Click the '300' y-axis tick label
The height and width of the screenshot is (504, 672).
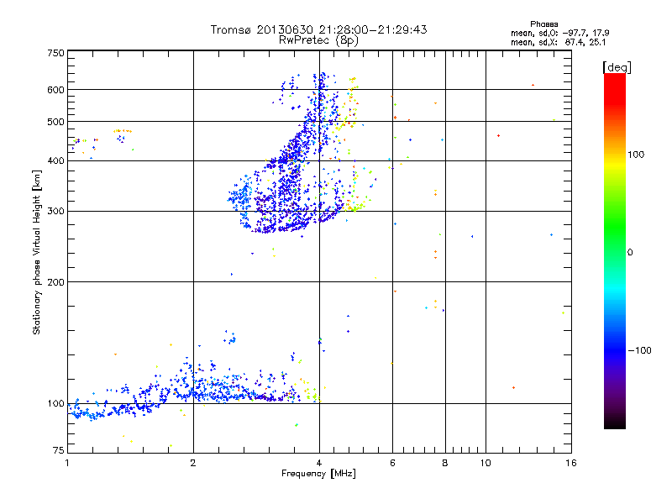coord(55,212)
